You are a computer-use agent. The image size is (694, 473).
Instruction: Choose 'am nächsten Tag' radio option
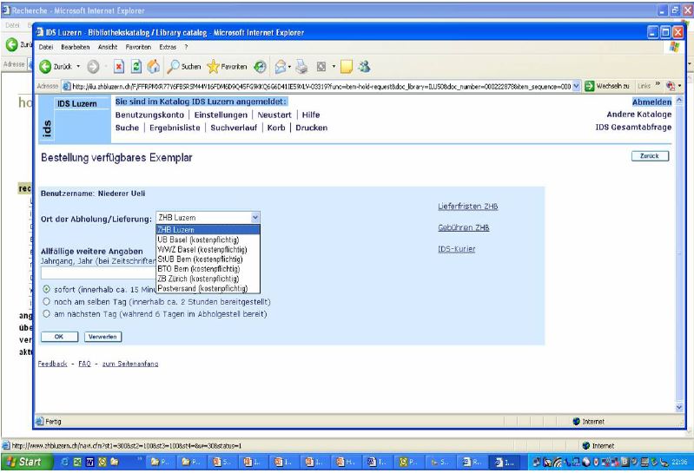46,312
